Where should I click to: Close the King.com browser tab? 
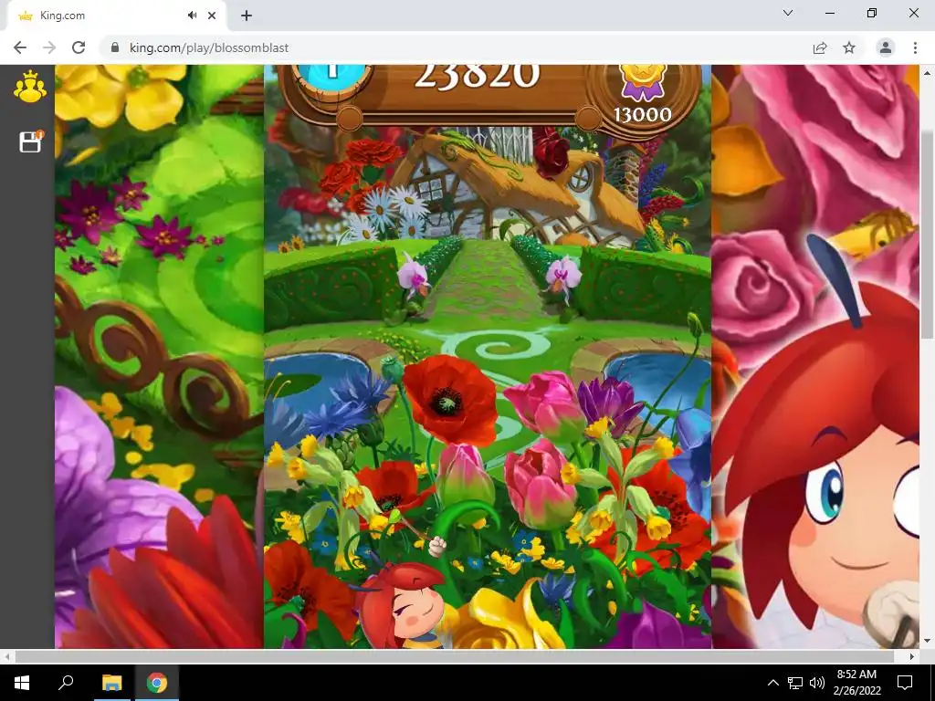click(212, 16)
